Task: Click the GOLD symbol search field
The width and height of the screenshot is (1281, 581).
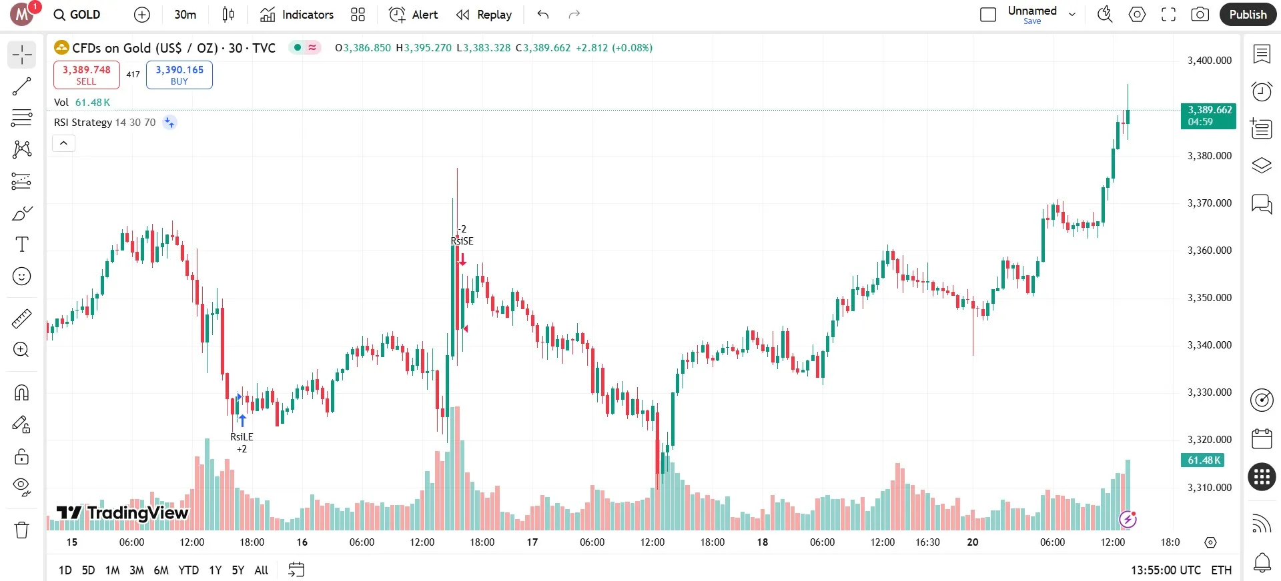Action: [x=77, y=15]
